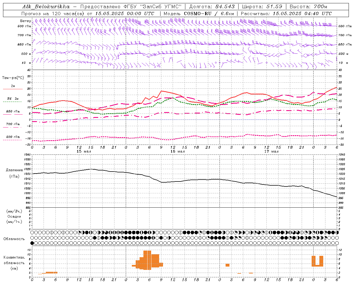Click the (гПа) pressure unit label
353x282 pixels.
(14, 176)
